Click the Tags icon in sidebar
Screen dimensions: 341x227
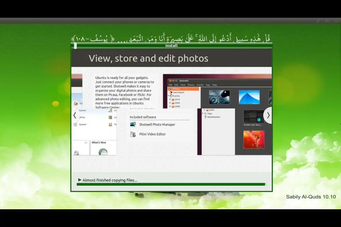click(x=205, y=113)
